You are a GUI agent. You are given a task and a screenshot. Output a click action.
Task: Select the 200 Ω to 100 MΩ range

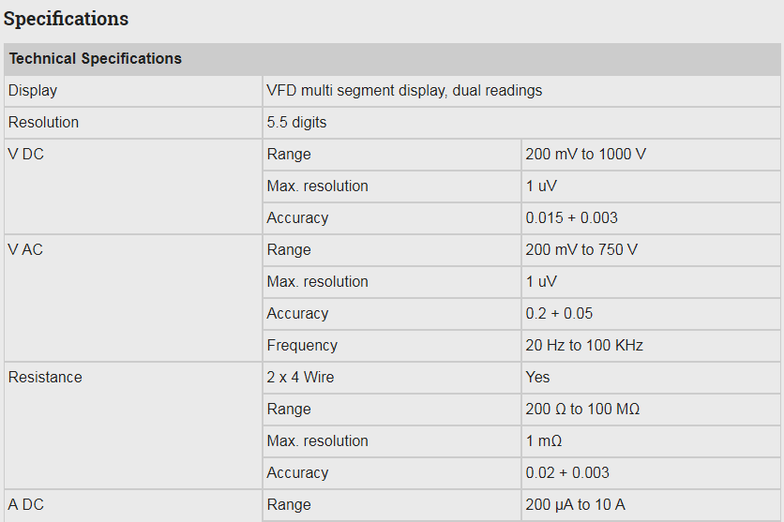tap(582, 410)
